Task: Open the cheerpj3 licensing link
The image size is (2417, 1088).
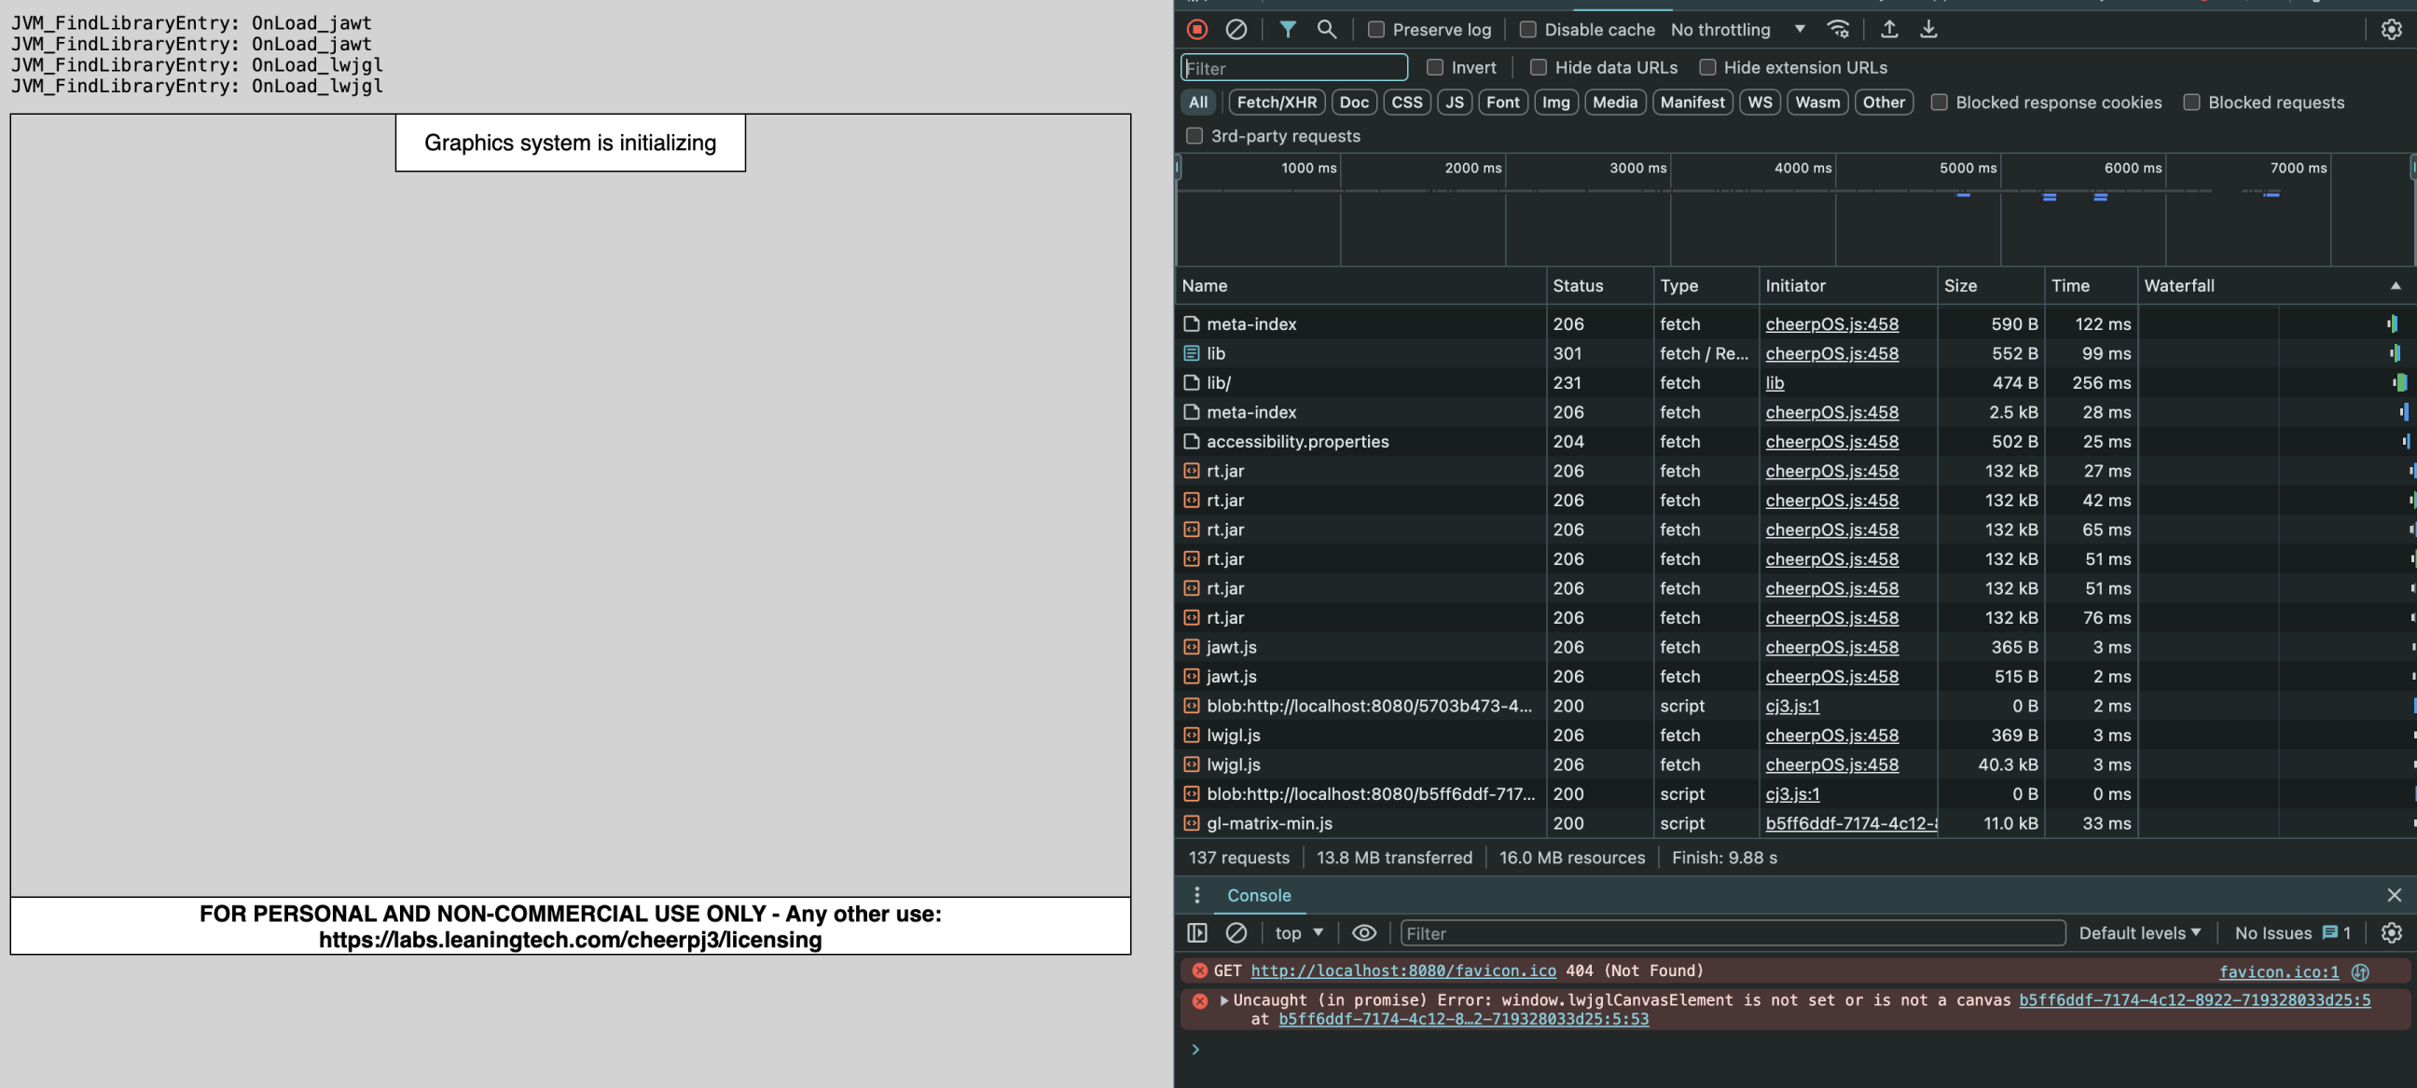Action: point(570,940)
